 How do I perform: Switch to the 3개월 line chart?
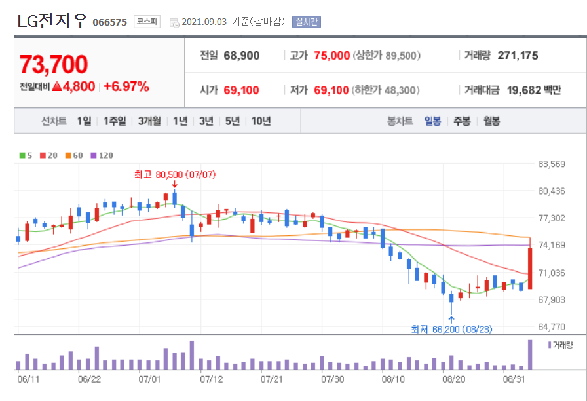click(x=149, y=121)
